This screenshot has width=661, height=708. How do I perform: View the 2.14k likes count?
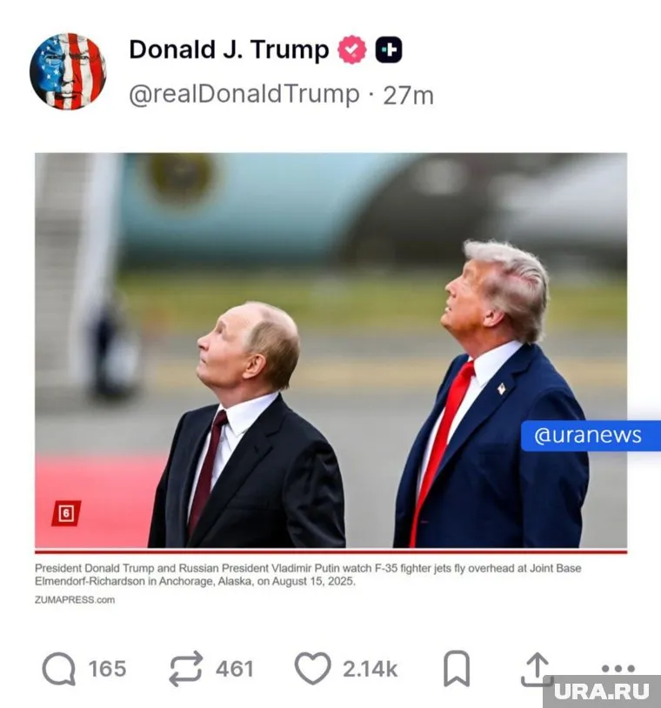click(370, 669)
